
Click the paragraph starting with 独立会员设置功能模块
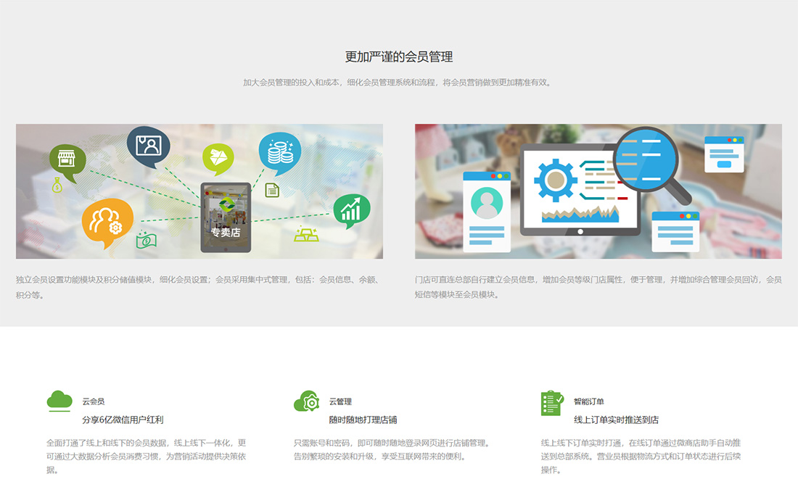(x=199, y=287)
